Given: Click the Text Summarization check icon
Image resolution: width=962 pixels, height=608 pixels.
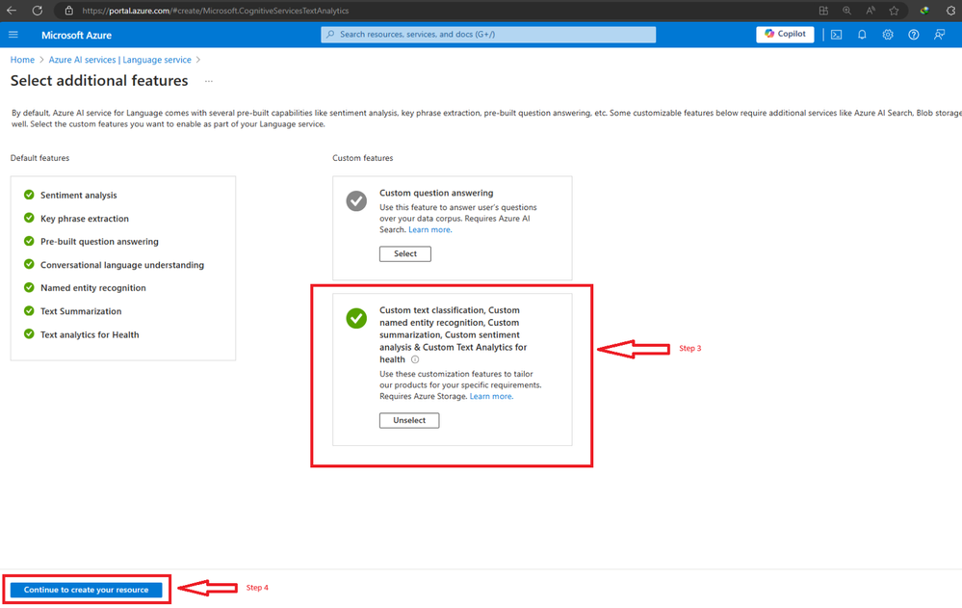Looking at the screenshot, I should [x=29, y=311].
